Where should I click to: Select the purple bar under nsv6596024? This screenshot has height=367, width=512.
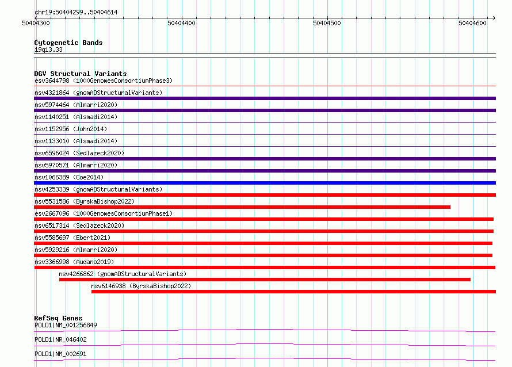click(265, 159)
